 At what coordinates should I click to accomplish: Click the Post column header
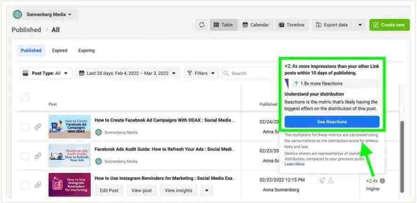click(53, 104)
